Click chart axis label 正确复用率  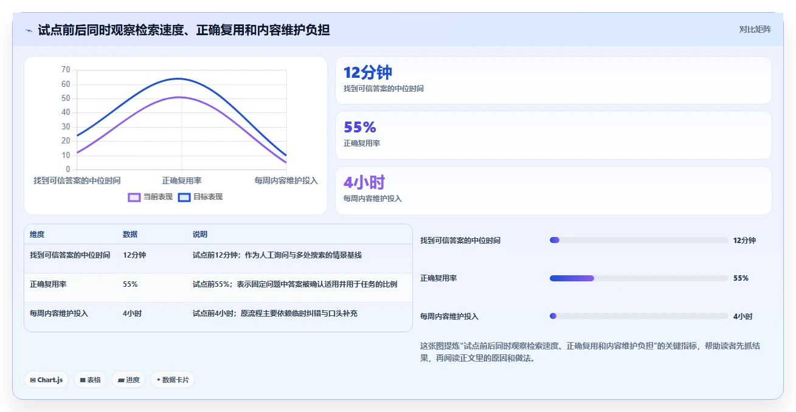[182, 180]
